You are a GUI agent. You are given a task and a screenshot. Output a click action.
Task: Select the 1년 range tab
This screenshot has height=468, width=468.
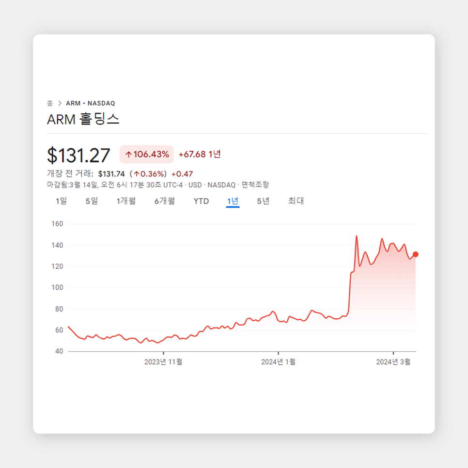[233, 201]
